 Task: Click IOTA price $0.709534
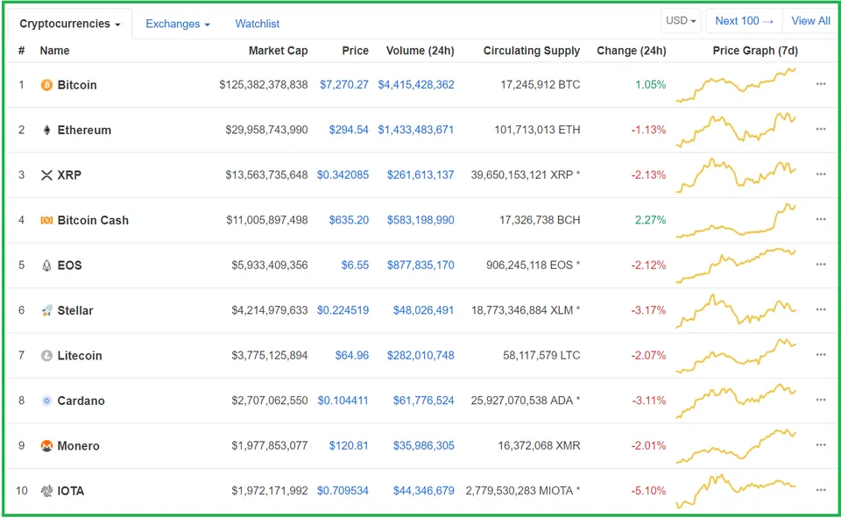[343, 490]
